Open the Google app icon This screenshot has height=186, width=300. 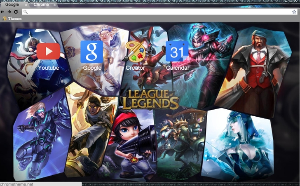pos(91,52)
